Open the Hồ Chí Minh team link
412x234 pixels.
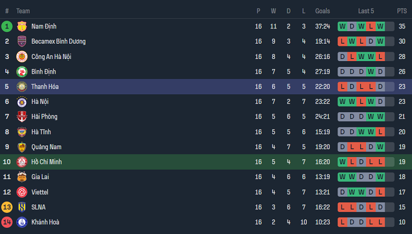click(46, 162)
